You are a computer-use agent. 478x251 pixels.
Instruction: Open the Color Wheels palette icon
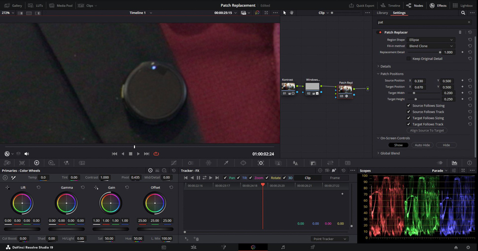36,163
